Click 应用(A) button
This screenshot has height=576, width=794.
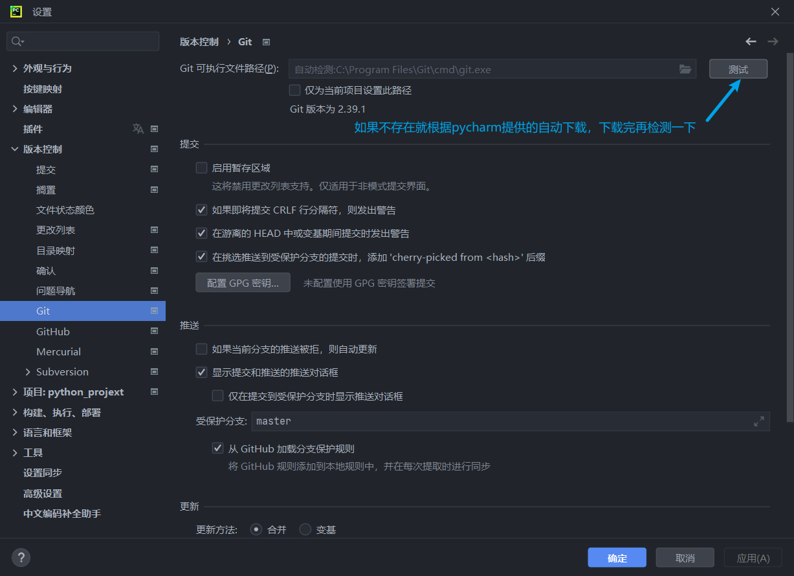753,558
